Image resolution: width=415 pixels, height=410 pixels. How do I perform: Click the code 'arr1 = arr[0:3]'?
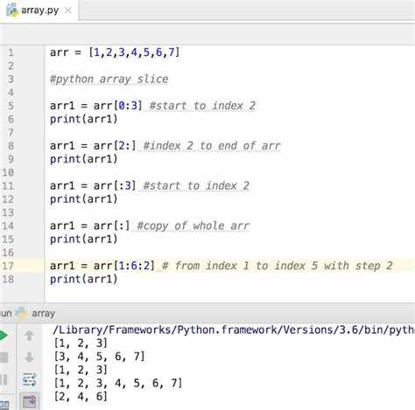[96, 106]
